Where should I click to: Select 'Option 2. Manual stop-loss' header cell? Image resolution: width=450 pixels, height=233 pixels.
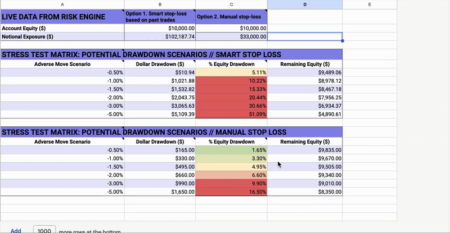(231, 17)
